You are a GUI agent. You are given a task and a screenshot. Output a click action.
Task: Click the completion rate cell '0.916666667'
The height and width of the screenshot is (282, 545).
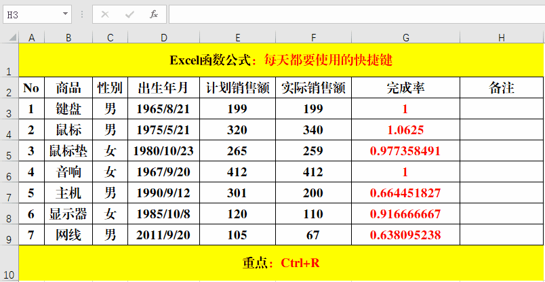click(x=405, y=214)
